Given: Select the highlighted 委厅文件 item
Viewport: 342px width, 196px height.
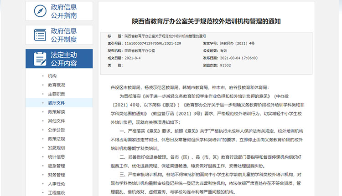Looking at the screenshot, I should point(56,103).
